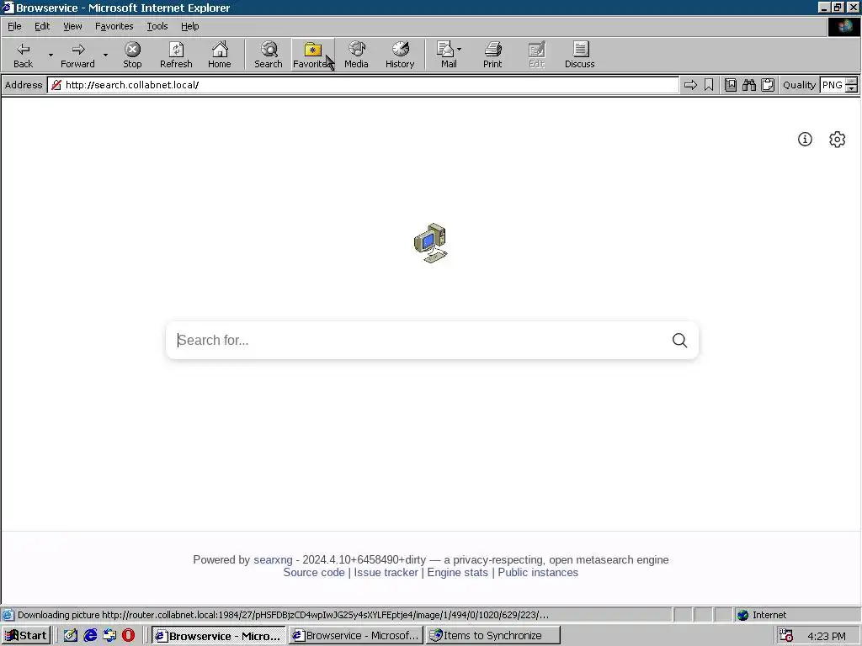The image size is (862, 646).
Task: Expand the Mail button dropdown arrow
Action: tap(459, 50)
